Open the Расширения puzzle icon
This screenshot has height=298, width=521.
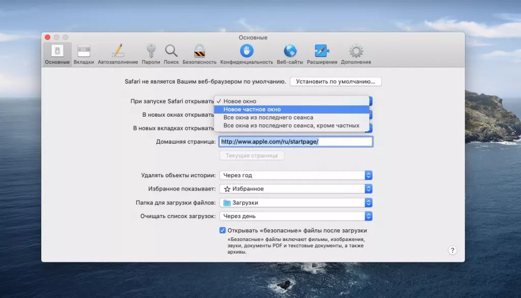point(322,51)
